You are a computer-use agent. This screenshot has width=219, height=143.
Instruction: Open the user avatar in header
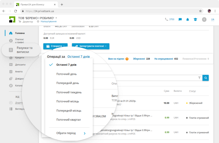(x=204, y=19)
